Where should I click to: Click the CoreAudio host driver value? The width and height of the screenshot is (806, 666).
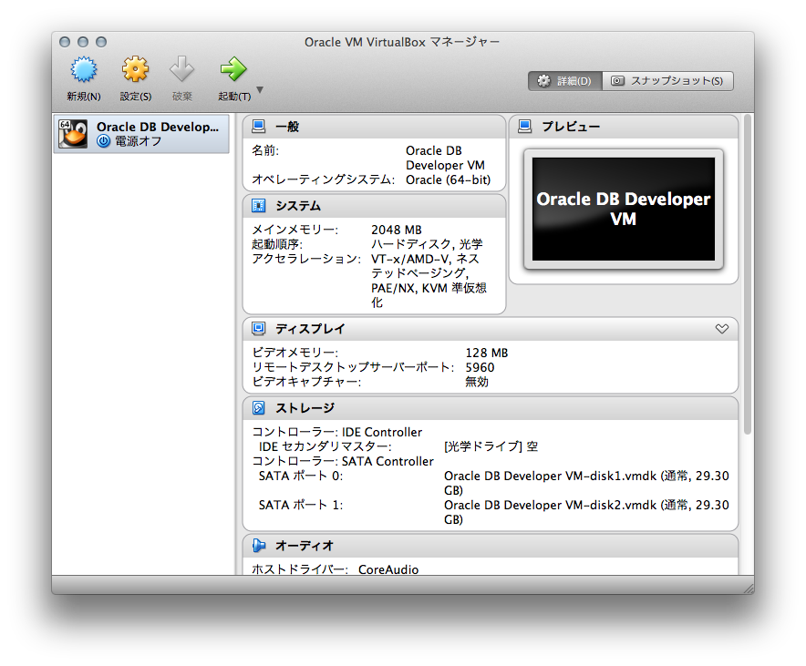pyautogui.click(x=388, y=569)
